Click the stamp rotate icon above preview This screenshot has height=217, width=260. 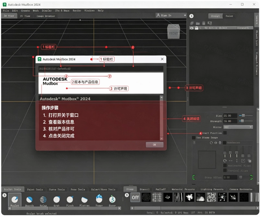(211, 143)
